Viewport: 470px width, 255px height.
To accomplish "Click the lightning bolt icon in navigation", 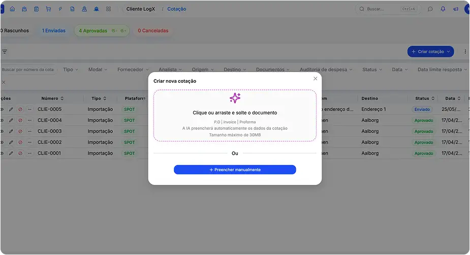I will 60,9.
